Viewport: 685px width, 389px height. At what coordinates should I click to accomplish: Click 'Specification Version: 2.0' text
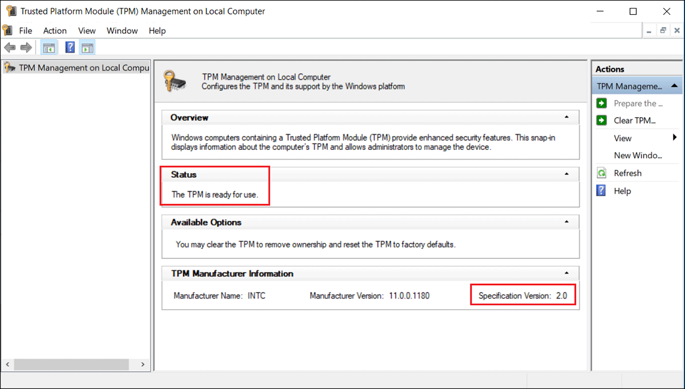523,296
